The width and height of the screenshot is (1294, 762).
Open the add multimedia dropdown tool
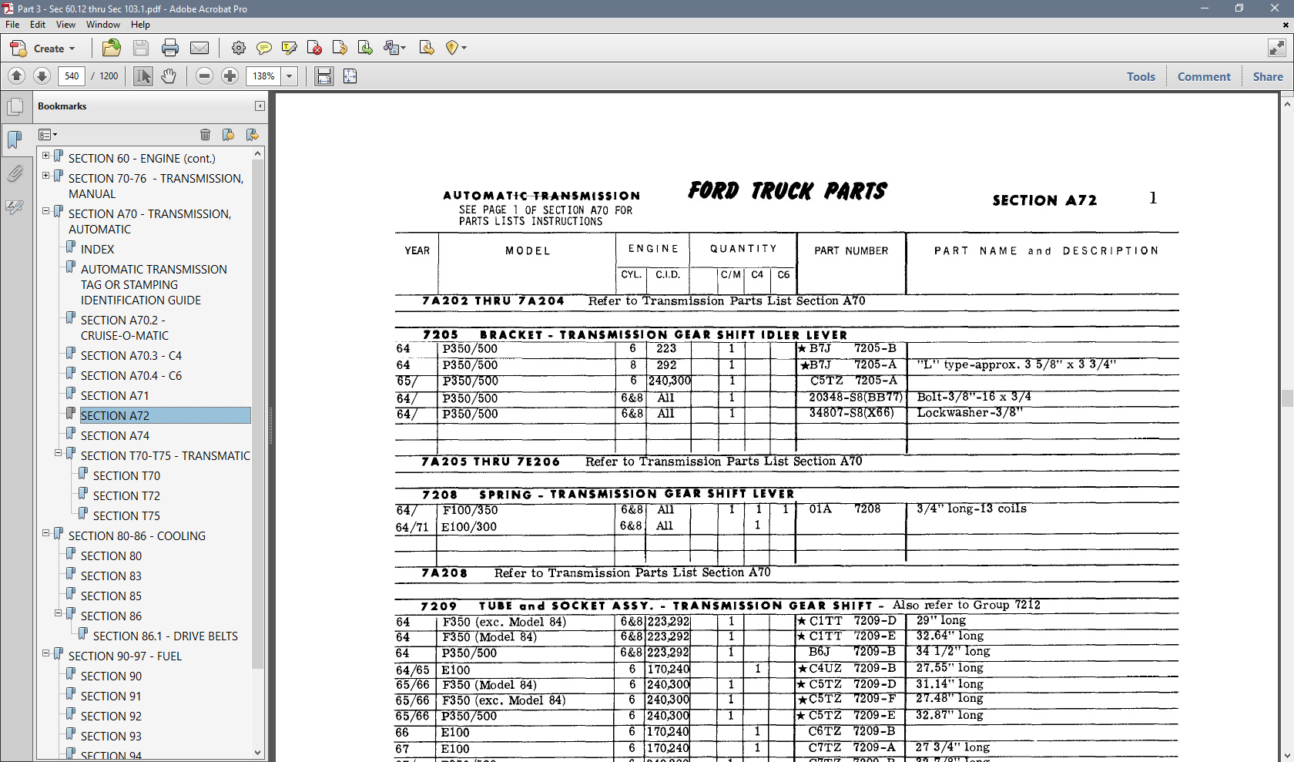pos(394,48)
